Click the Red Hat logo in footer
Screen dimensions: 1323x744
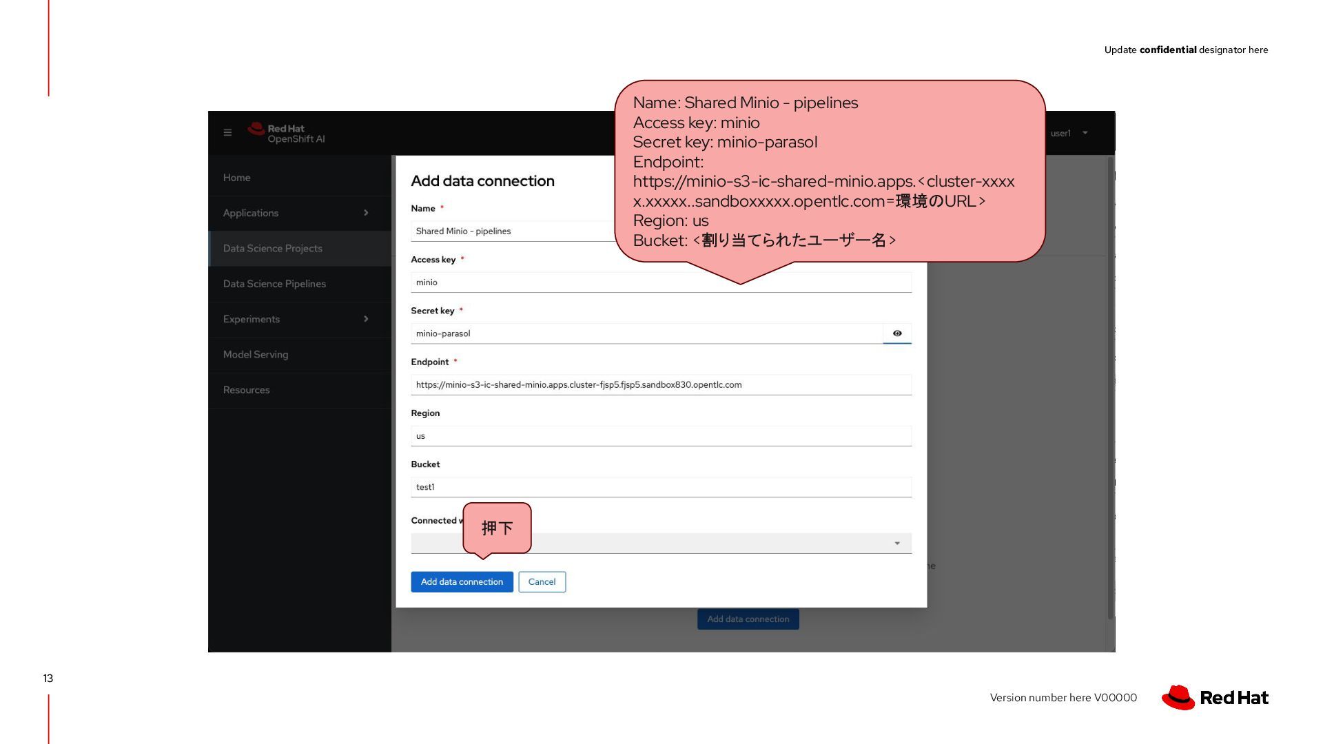pos(1215,697)
